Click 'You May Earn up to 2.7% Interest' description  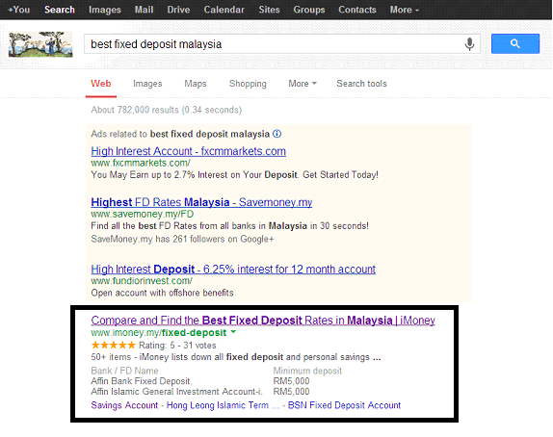[x=234, y=175]
